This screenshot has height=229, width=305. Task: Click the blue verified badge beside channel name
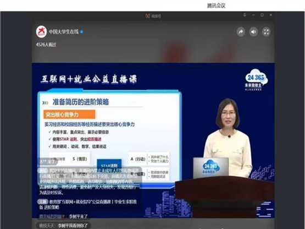82,31
